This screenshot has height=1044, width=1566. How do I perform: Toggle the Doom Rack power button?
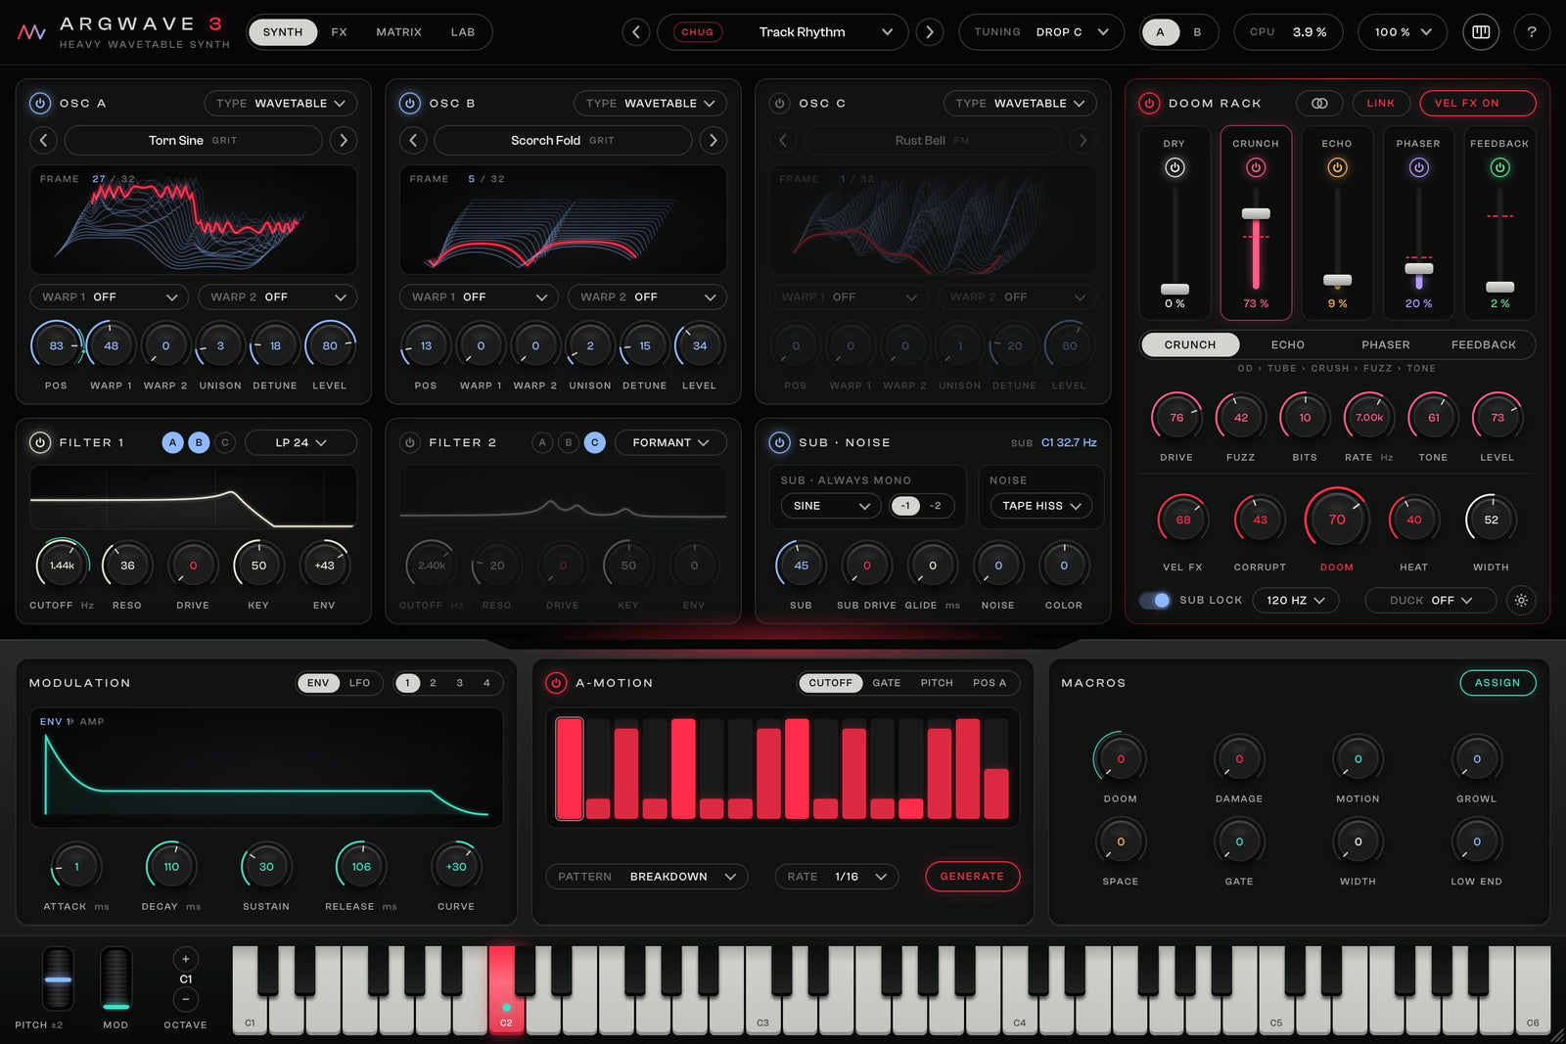(x=1149, y=103)
